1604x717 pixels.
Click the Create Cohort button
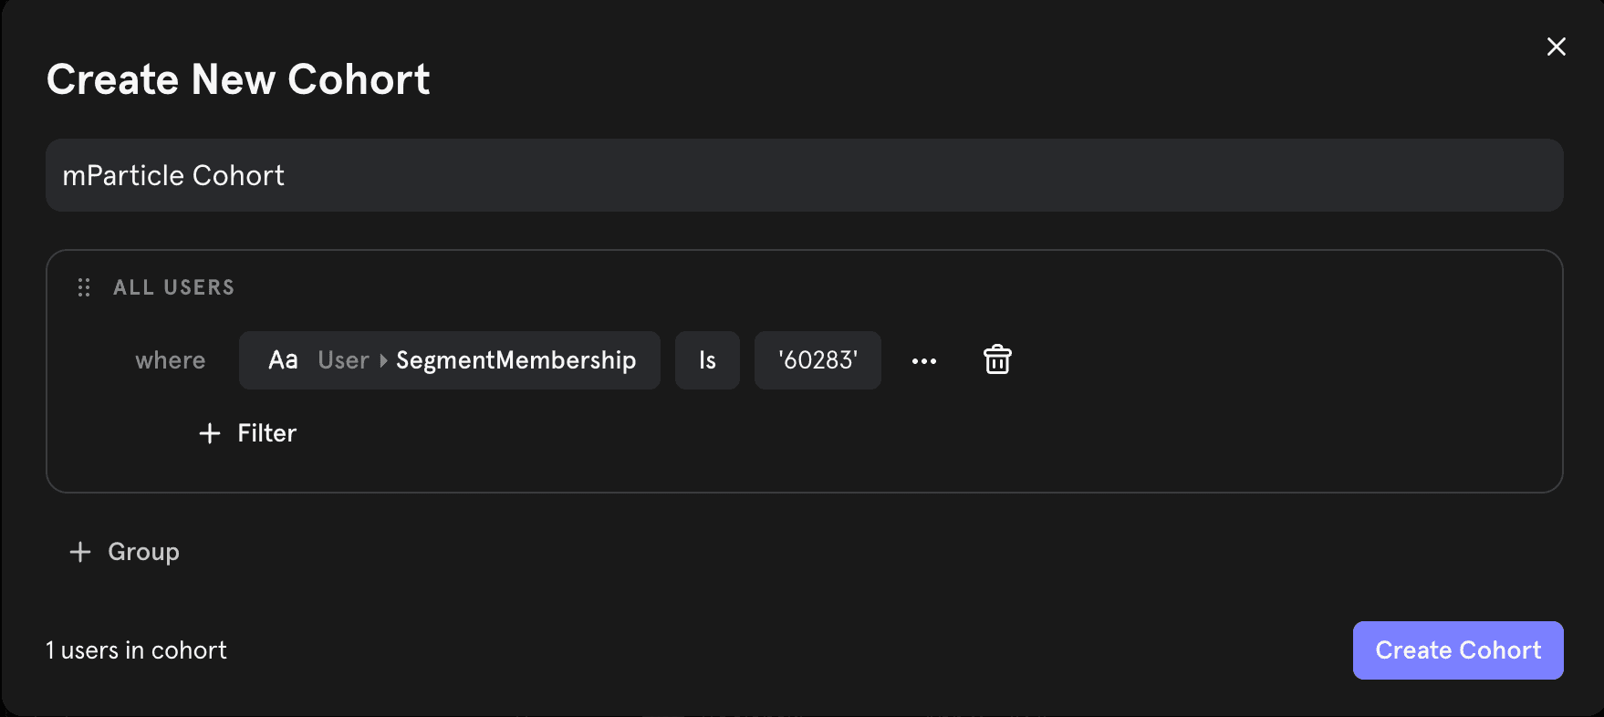pos(1457,649)
